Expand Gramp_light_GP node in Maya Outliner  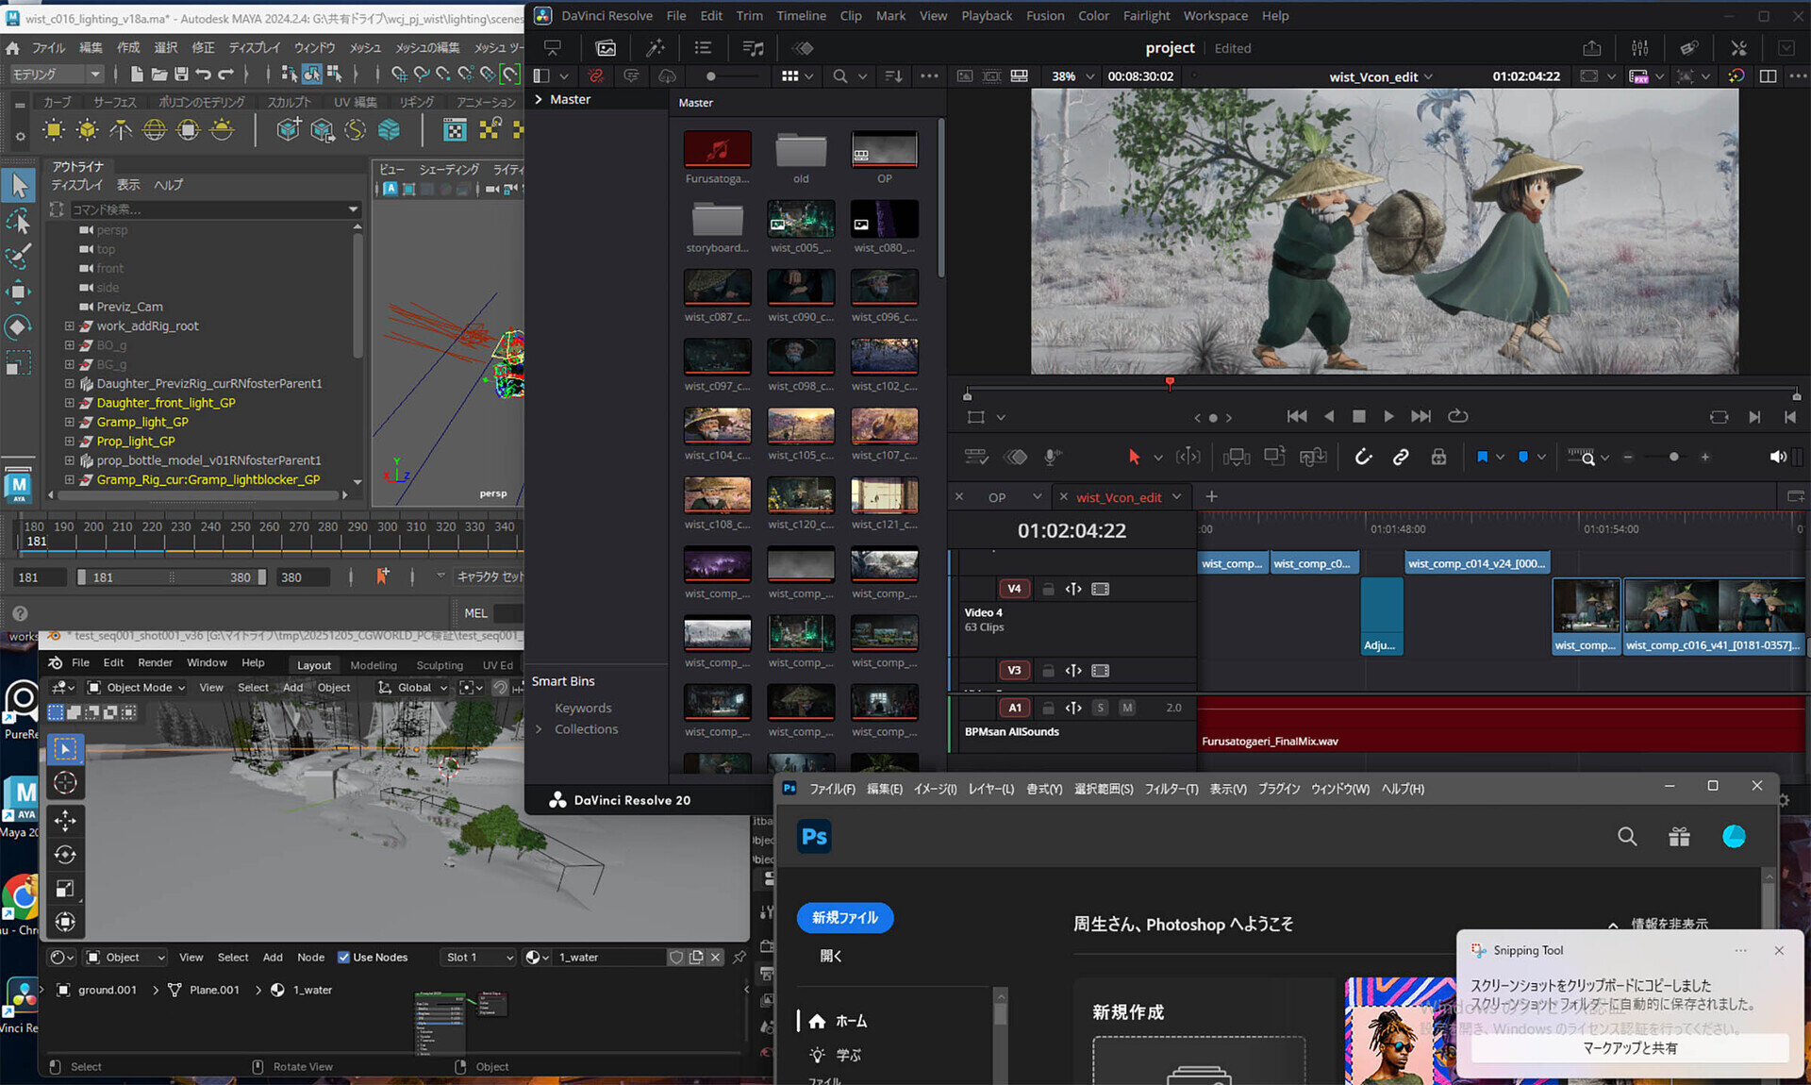tap(69, 422)
